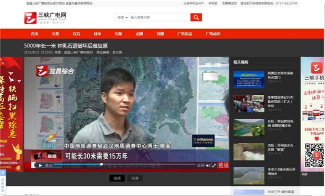Open the 县市 navigation menu
The height and width of the screenshot is (196, 325).
tap(97, 34)
